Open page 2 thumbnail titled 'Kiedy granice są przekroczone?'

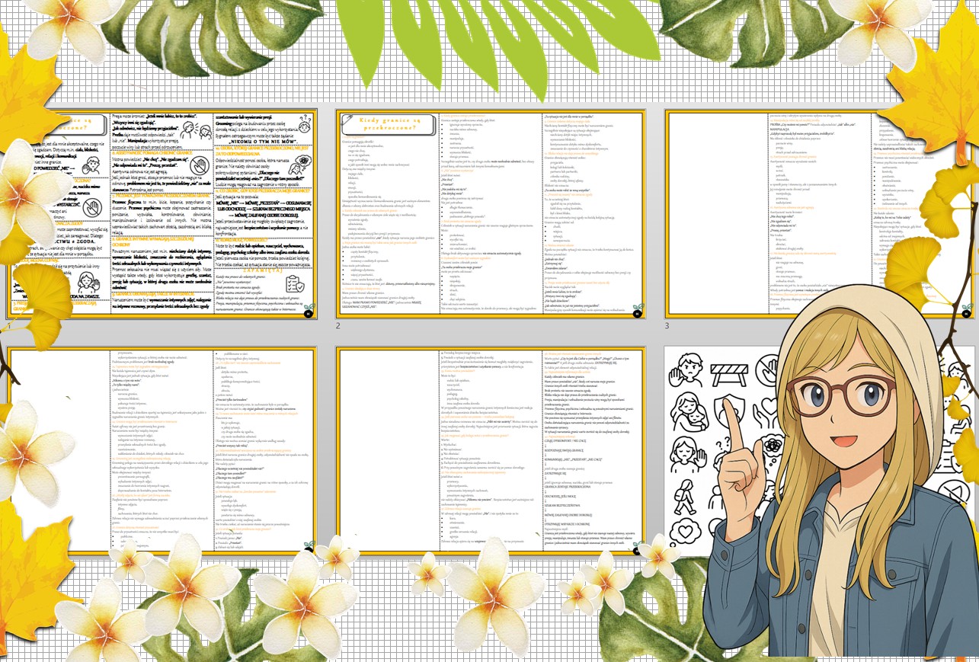click(490, 213)
